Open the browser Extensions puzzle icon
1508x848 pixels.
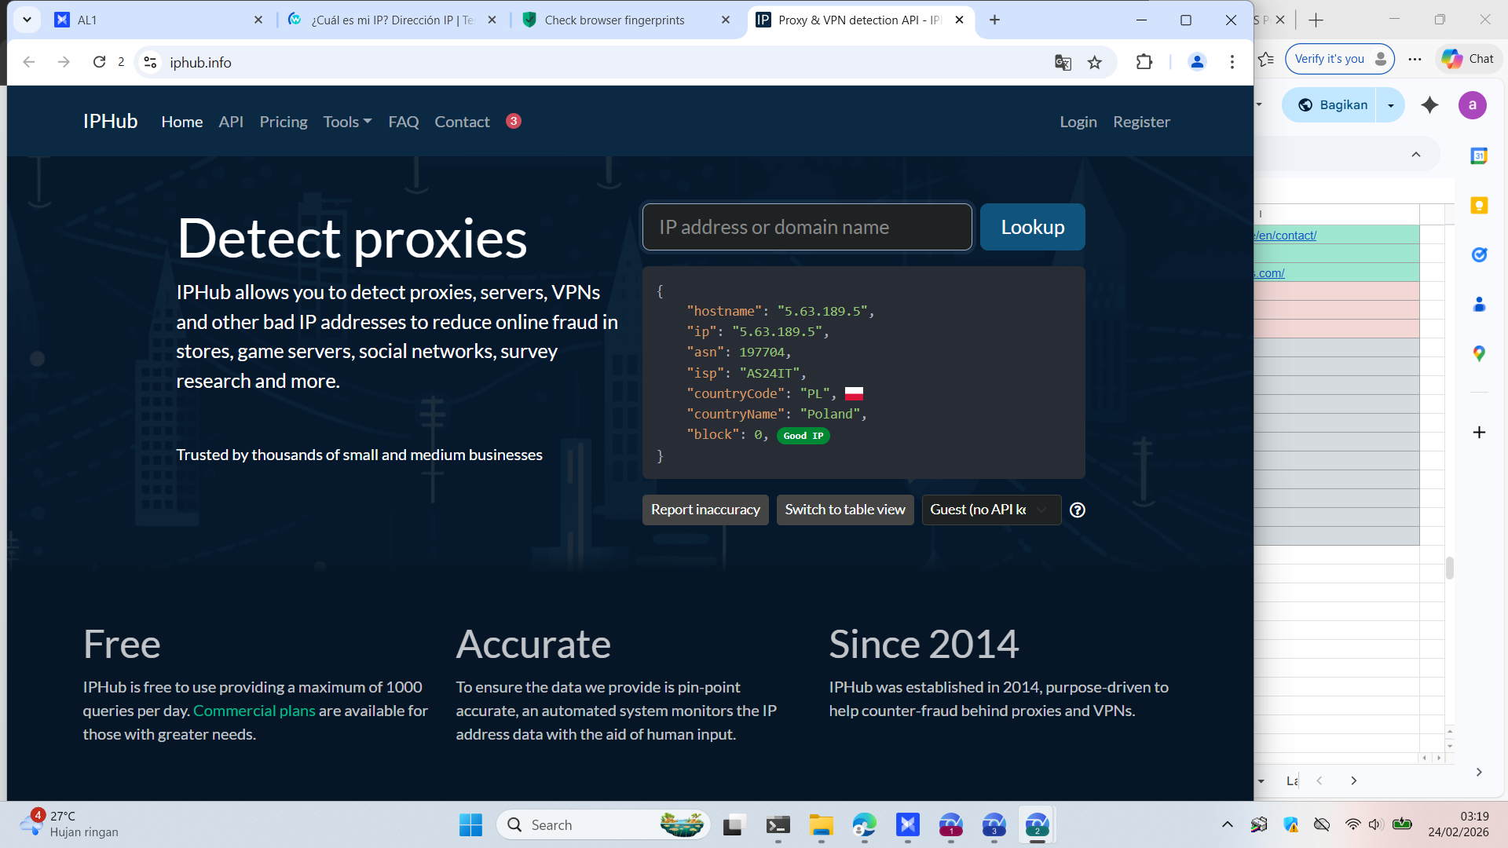(1144, 62)
